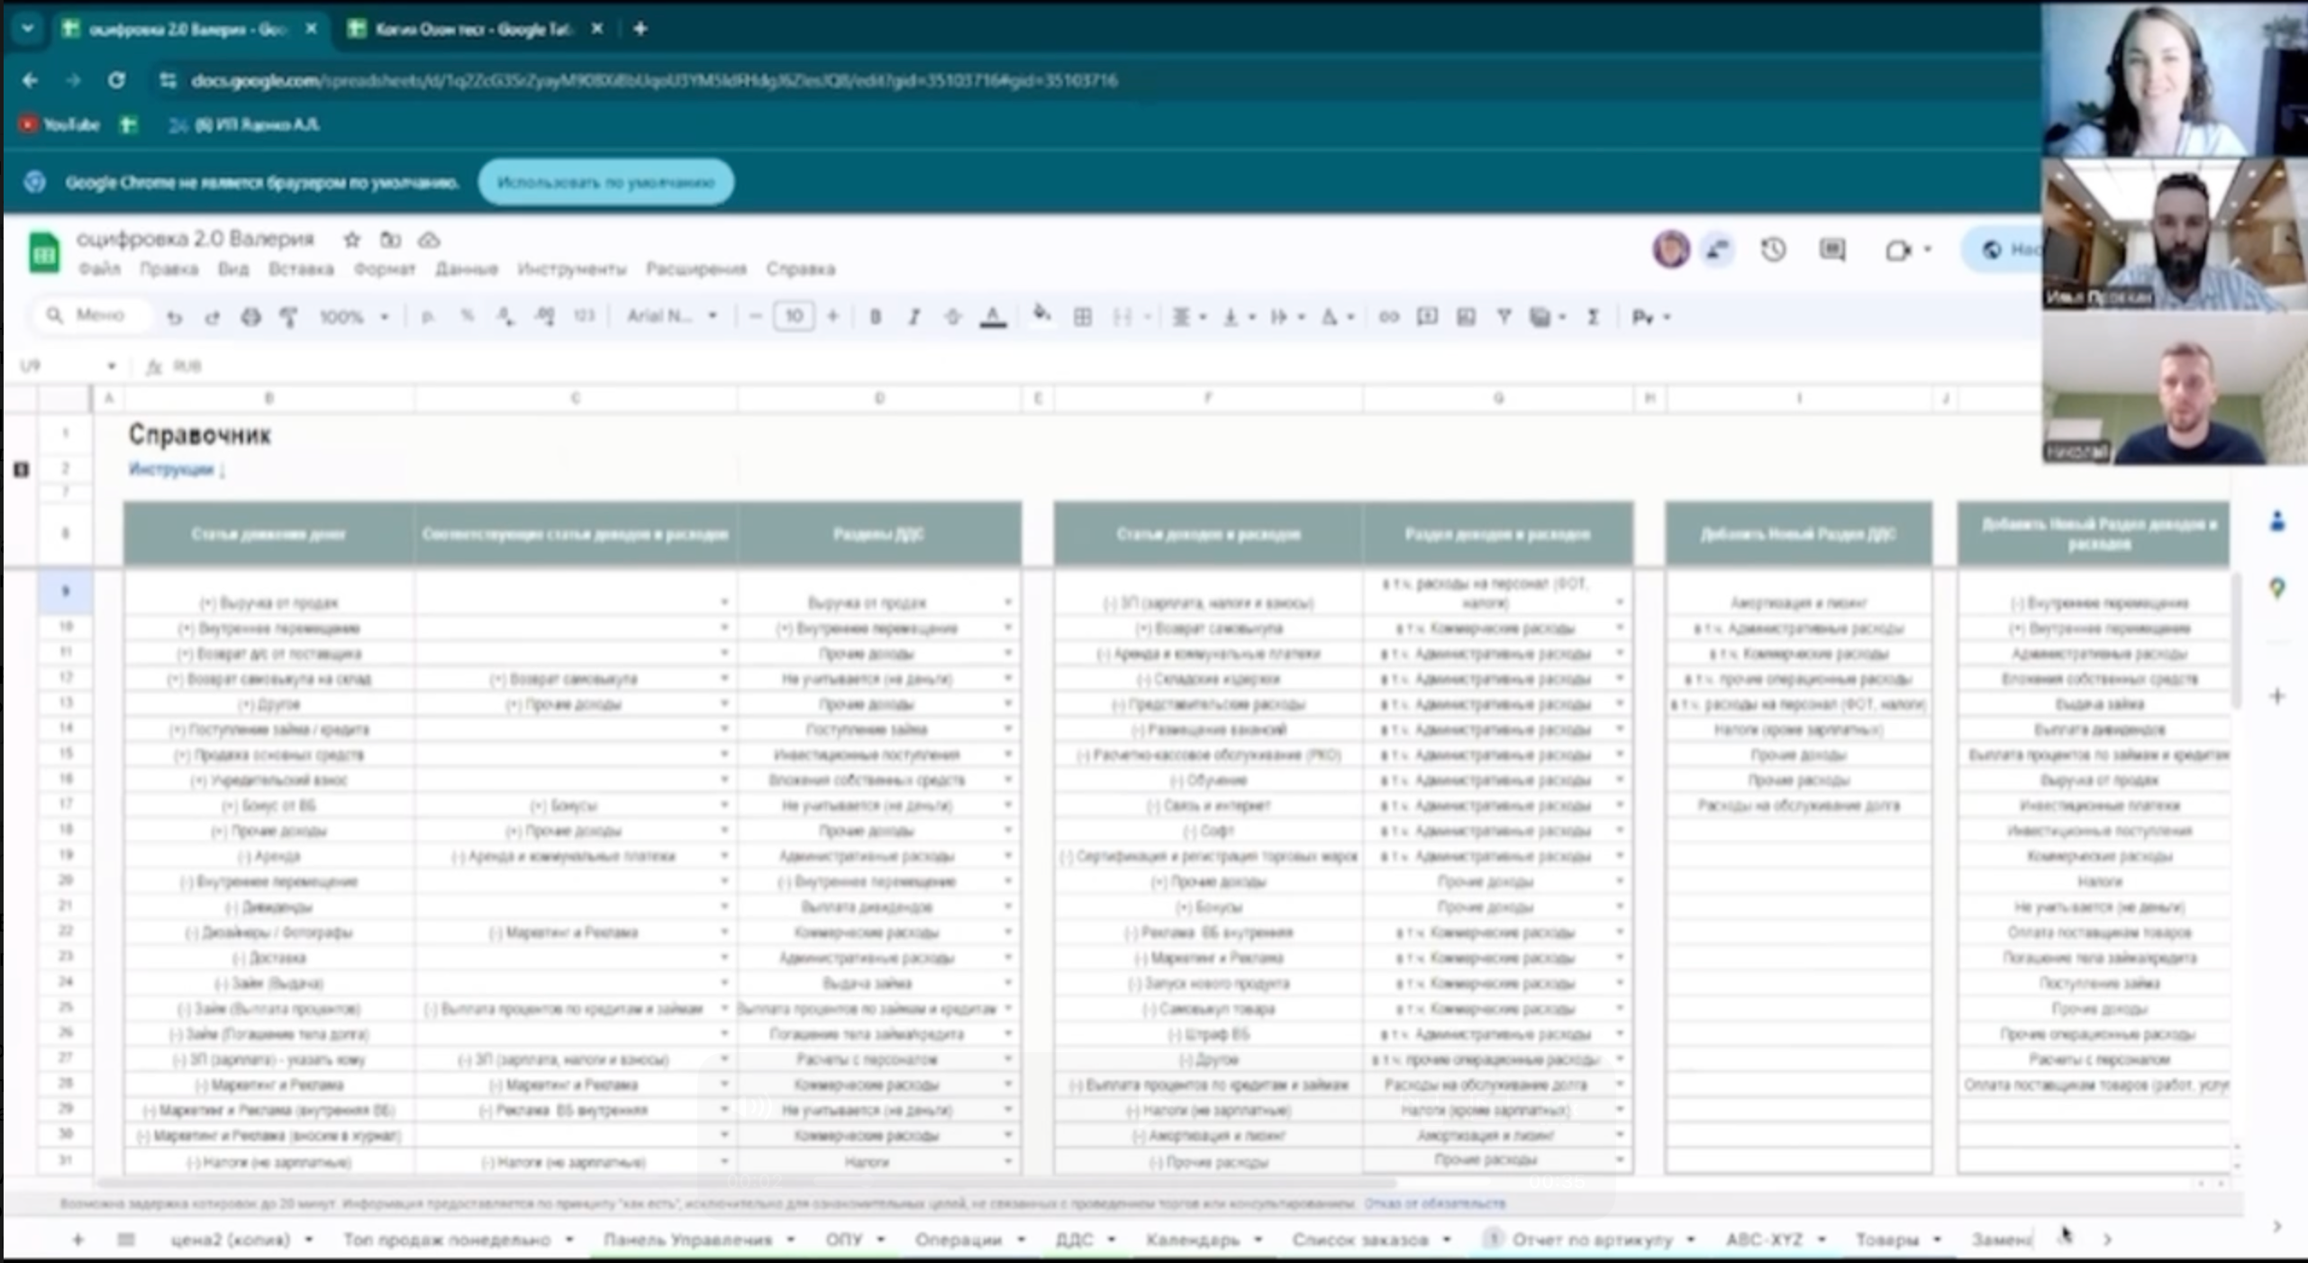The height and width of the screenshot is (1263, 2308).
Task: Format selection as currency
Action: tap(428, 317)
